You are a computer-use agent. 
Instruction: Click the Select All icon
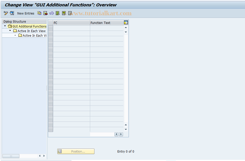58,13
